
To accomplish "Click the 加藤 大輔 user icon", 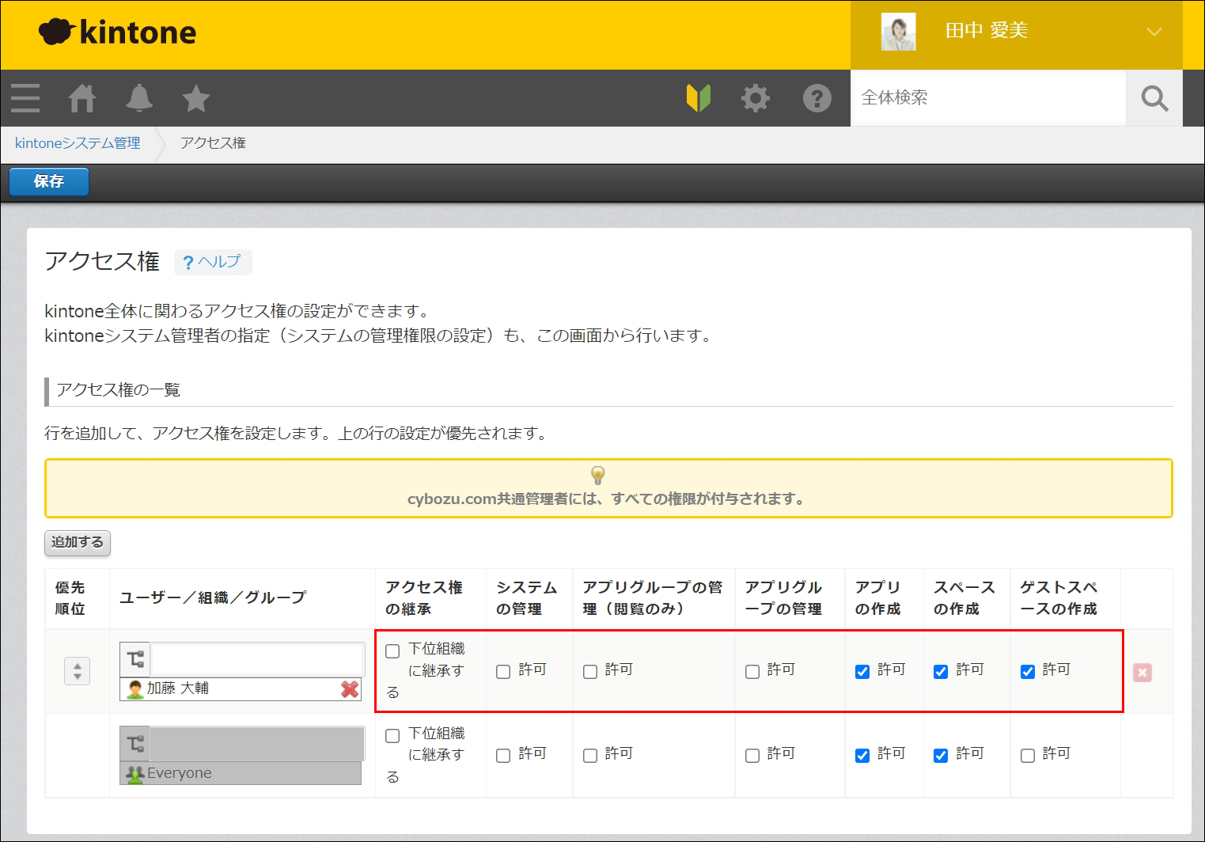I will pyautogui.click(x=135, y=689).
